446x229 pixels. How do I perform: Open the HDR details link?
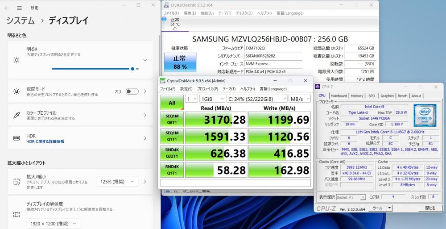click(x=45, y=141)
